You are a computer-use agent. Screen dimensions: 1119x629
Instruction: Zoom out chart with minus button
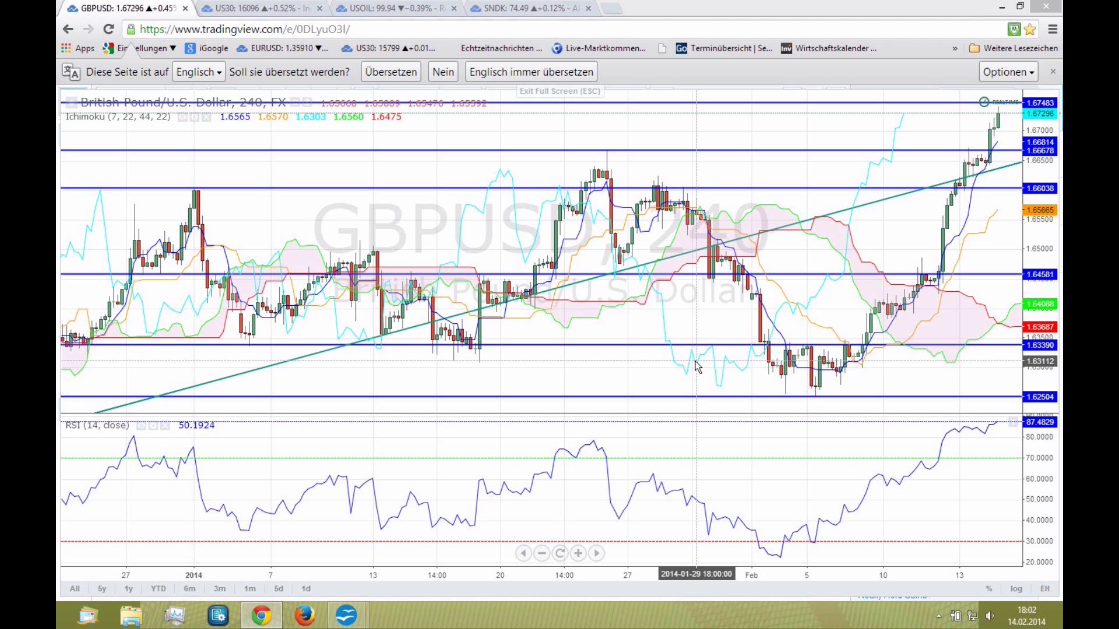(x=541, y=553)
